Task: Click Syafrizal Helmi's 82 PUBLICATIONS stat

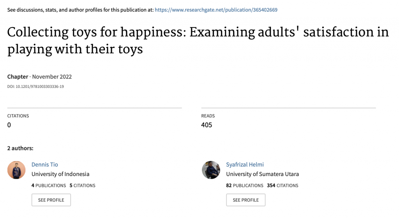Action: [245, 185]
